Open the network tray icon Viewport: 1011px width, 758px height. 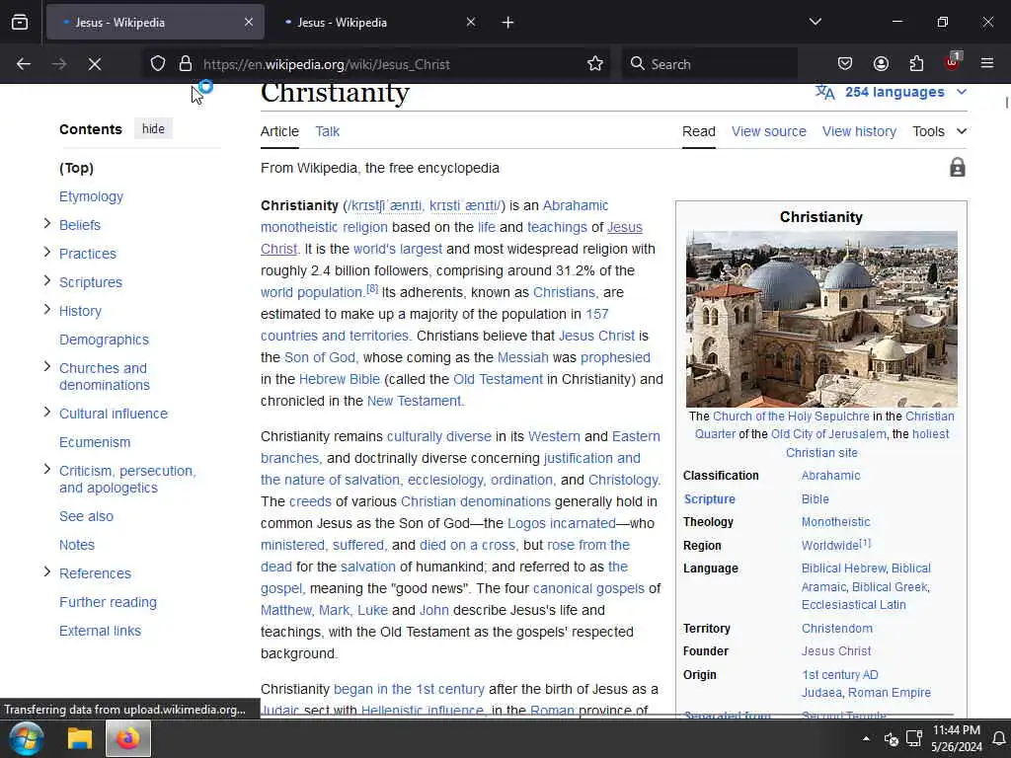913,738
